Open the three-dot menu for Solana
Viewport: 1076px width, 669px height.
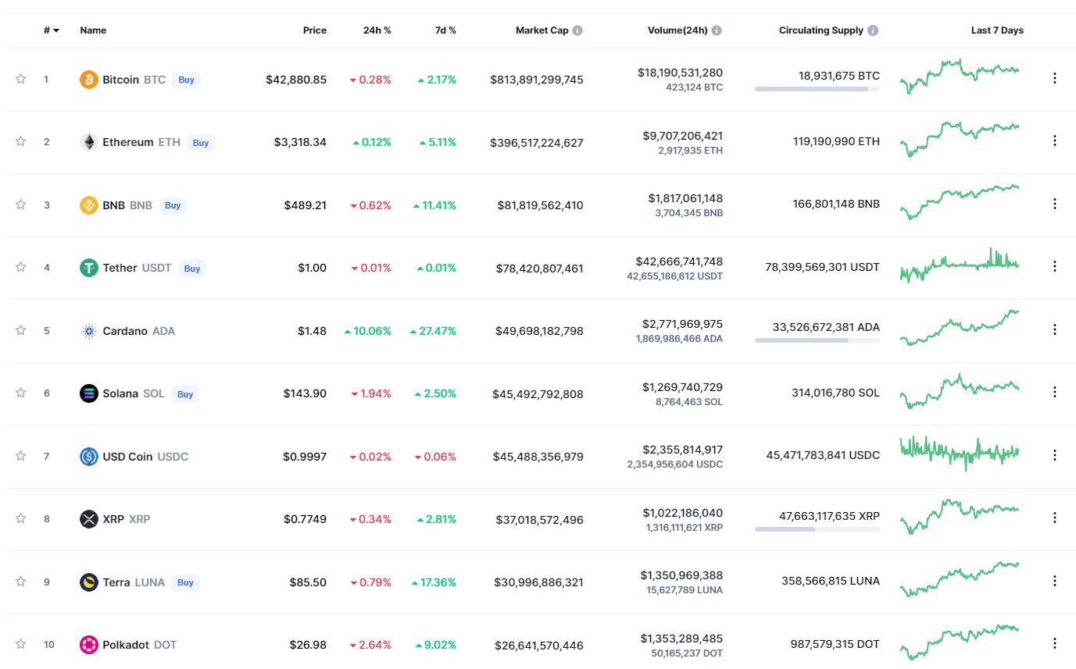pyautogui.click(x=1055, y=392)
